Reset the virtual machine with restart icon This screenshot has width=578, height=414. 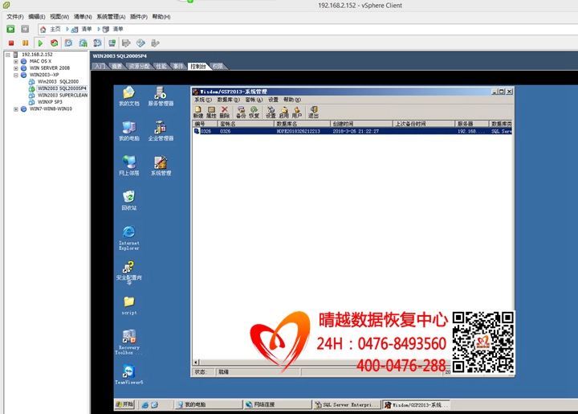click(x=55, y=43)
